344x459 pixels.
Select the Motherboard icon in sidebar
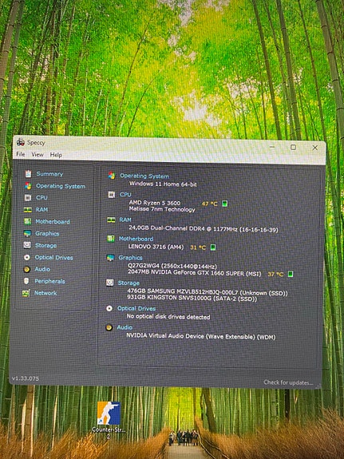(x=27, y=222)
